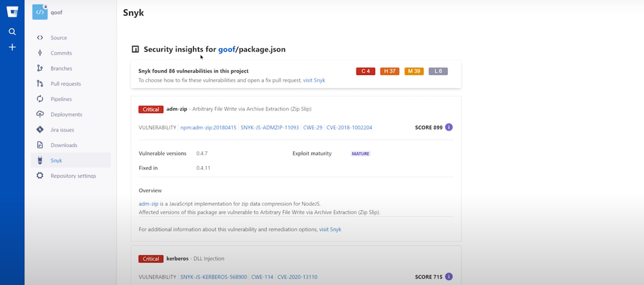Follow visit Snyk link in summary
This screenshot has height=285, width=644.
pyautogui.click(x=314, y=80)
